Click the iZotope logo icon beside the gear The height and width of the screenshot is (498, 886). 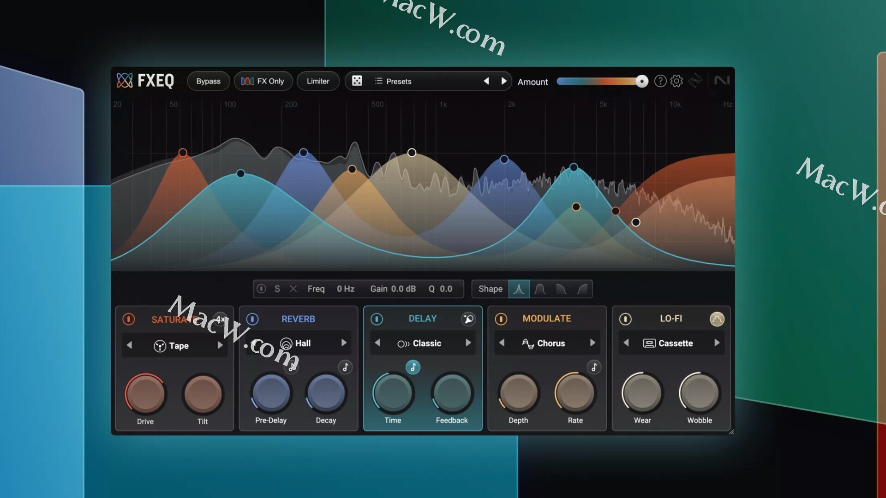695,81
